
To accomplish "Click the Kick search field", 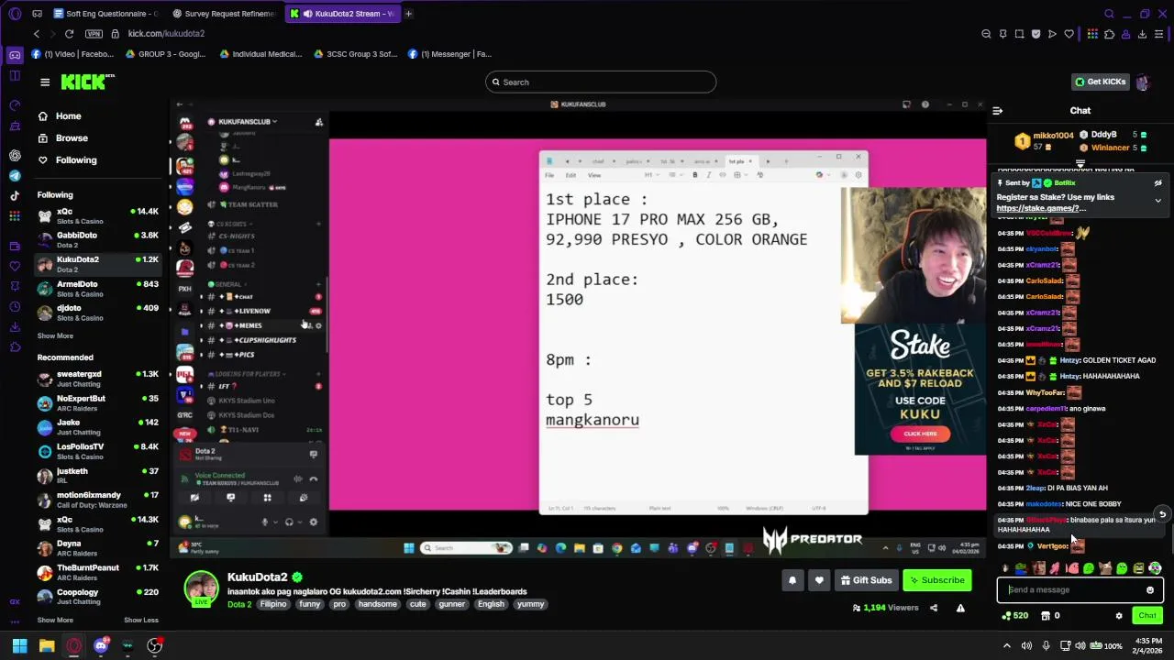I will (601, 82).
